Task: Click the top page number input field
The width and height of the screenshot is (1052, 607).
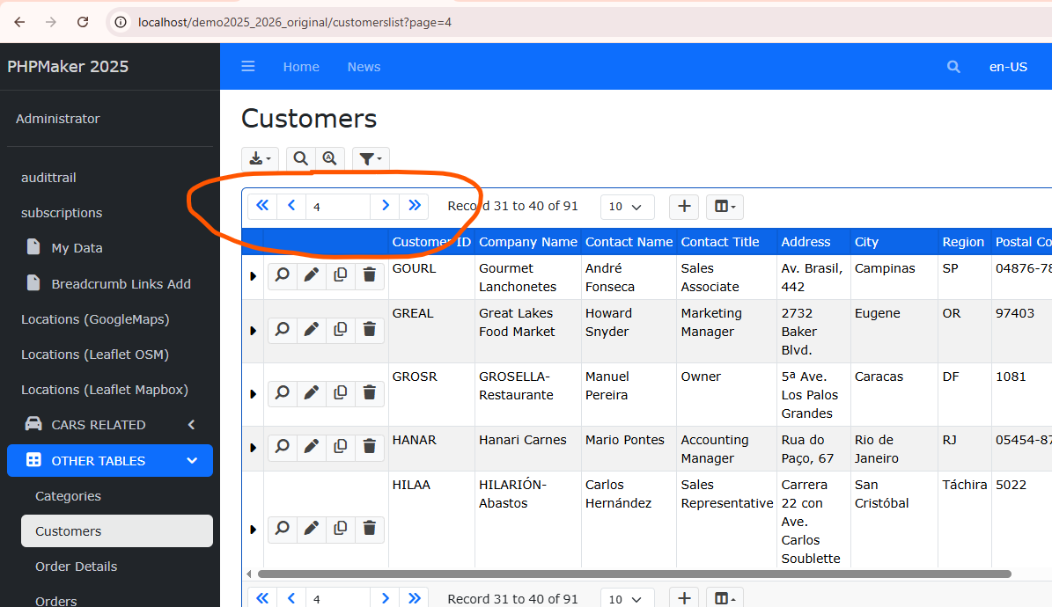Action: [338, 207]
